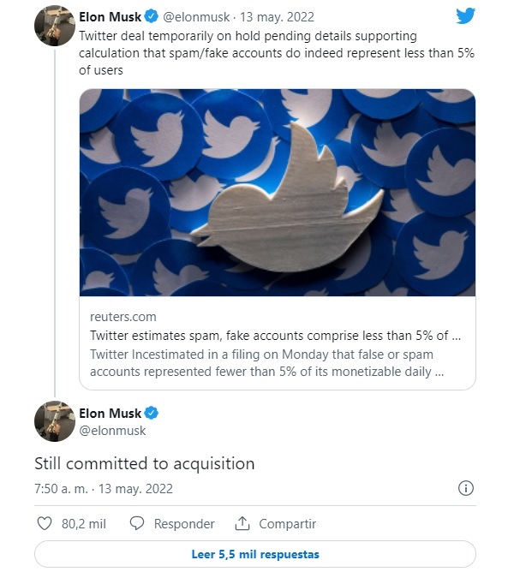The height and width of the screenshot is (578, 514).
Task: Open the Reuters Twitter logo preview image
Action: point(278,192)
